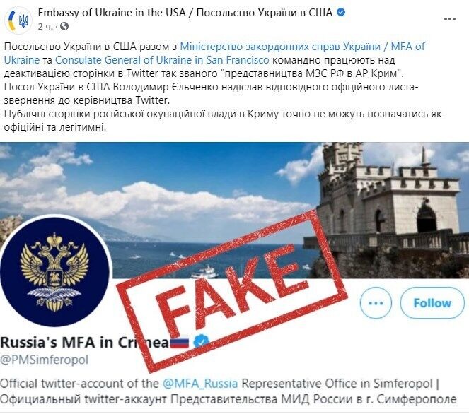Open the post options three-dot menu
This screenshot has width=469, height=414.
(450, 19)
